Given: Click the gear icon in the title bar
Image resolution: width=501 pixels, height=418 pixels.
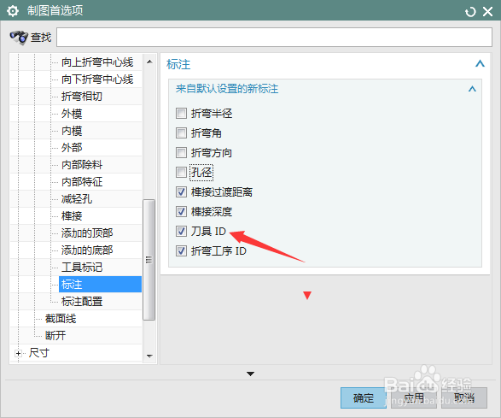Looking at the screenshot, I should tap(13, 11).
